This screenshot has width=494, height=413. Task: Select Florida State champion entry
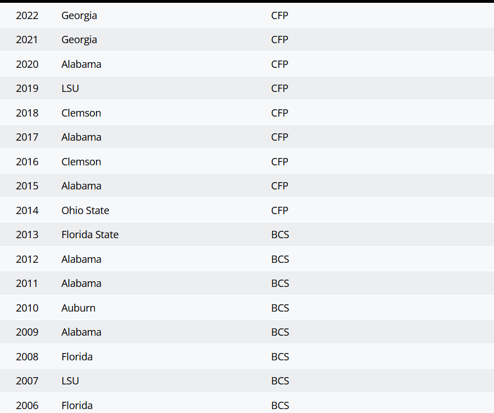click(90, 235)
